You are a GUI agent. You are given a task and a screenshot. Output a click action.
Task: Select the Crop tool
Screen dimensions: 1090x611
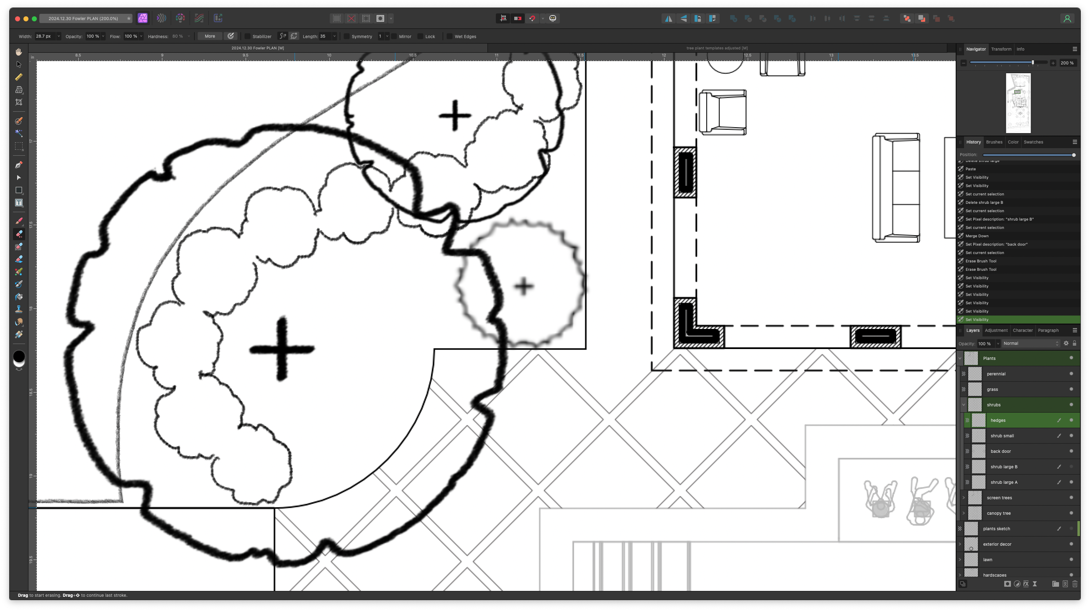point(18,102)
